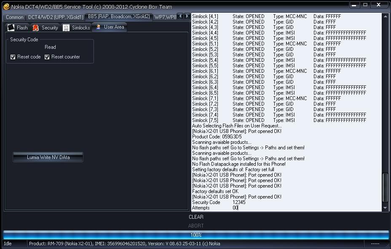Click the Simlocks tab icon
This screenshot has height=249, width=391.
[x=66, y=28]
